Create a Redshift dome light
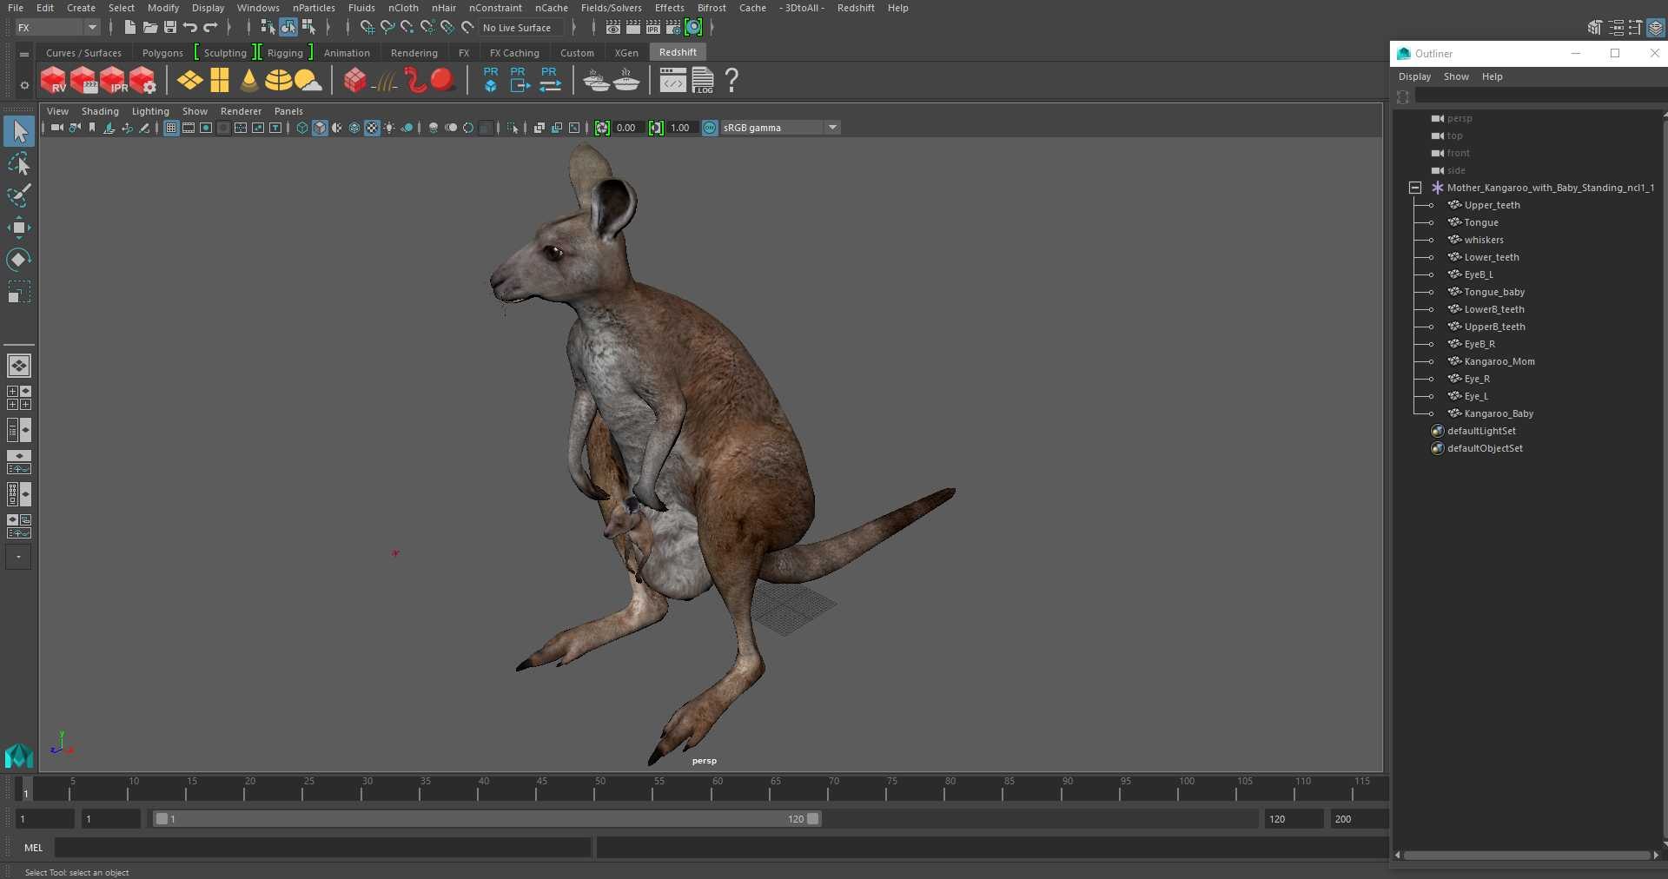This screenshot has height=879, width=1668. click(278, 81)
